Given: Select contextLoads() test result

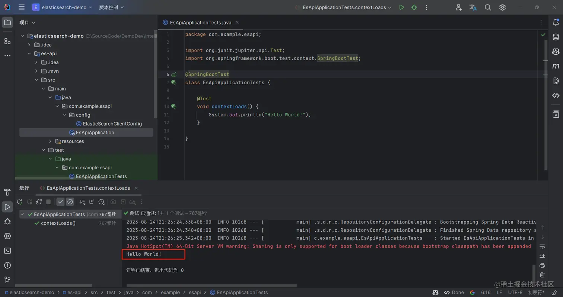Looking at the screenshot, I should coord(58,223).
